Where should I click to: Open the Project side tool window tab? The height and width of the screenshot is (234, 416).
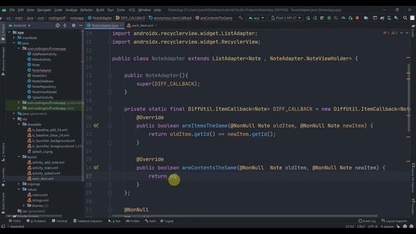coord(3,32)
